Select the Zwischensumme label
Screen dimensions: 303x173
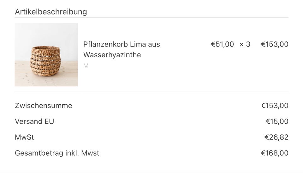click(43, 106)
